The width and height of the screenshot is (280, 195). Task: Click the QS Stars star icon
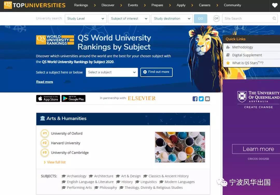pyautogui.click(x=228, y=63)
